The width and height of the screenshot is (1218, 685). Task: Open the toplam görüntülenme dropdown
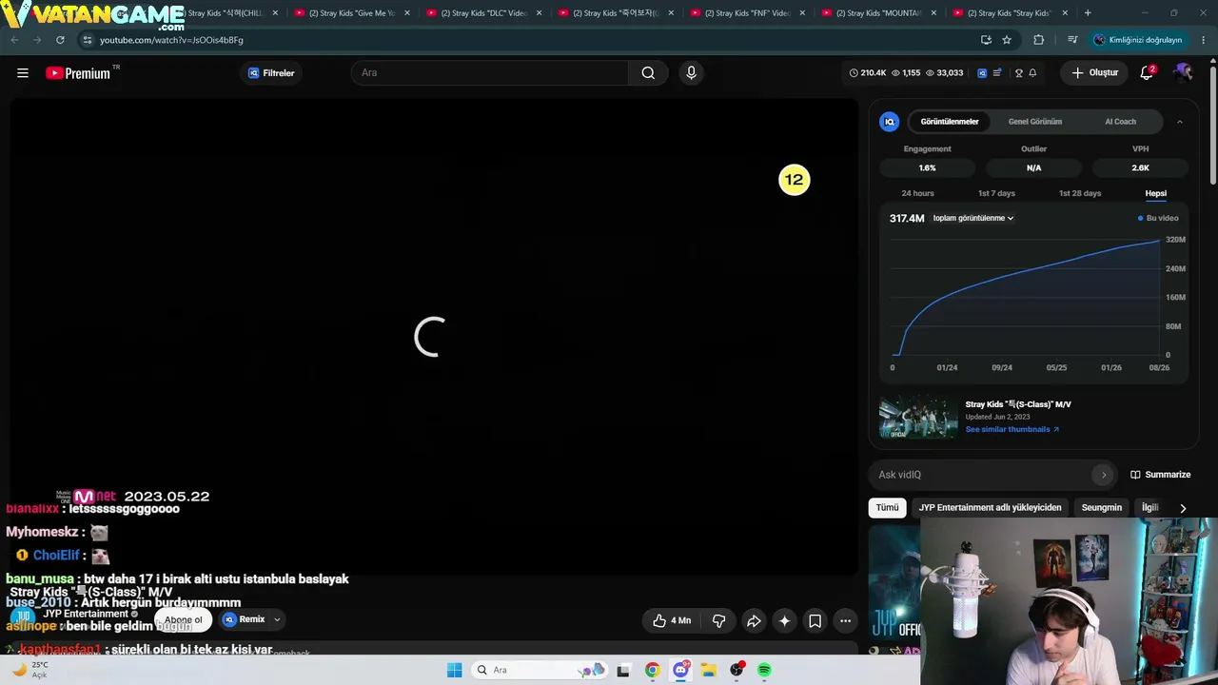coord(972,218)
